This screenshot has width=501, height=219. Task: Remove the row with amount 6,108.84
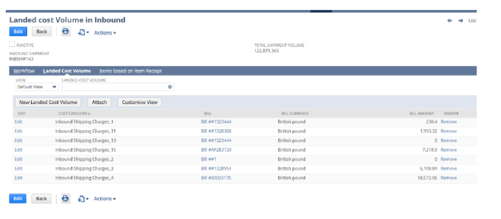[x=449, y=168]
